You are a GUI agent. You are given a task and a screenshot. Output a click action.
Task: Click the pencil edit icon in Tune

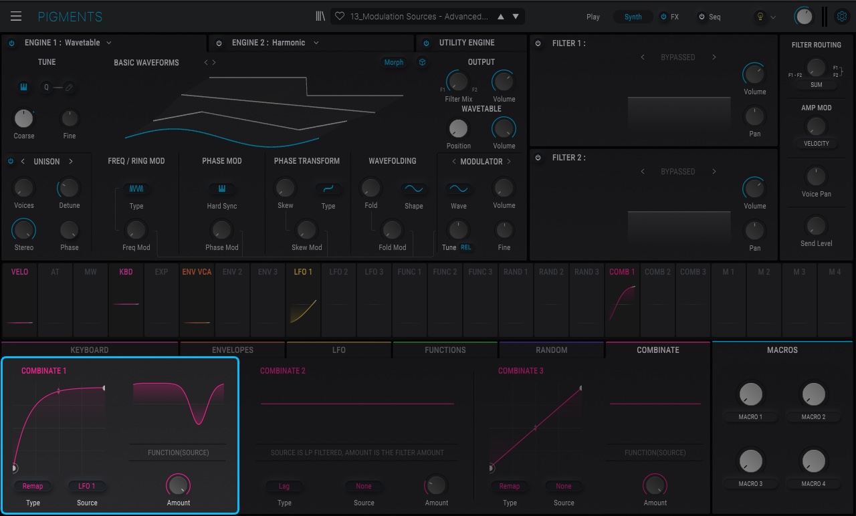point(68,87)
